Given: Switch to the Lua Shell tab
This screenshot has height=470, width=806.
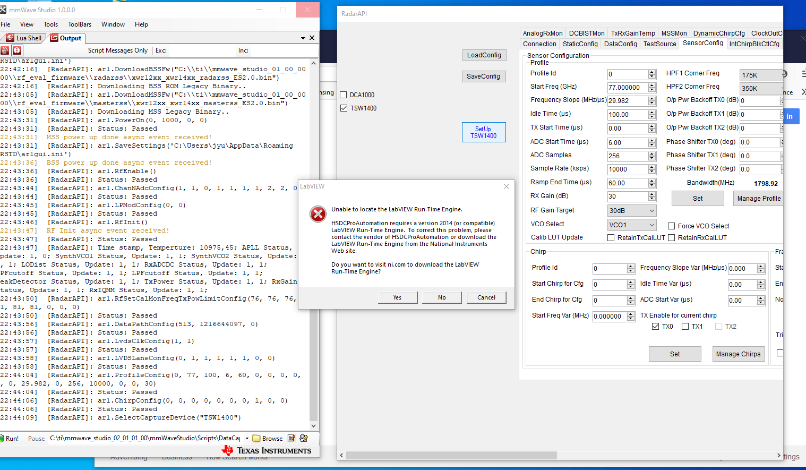Looking at the screenshot, I should pos(24,38).
